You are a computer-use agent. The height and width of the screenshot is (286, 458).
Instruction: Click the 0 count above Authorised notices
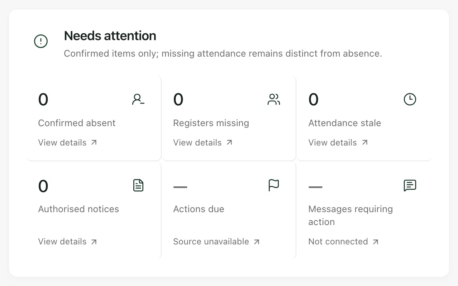[x=43, y=186]
